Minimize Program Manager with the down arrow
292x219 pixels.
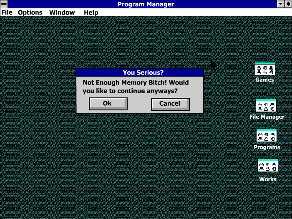pyautogui.click(x=280, y=4)
